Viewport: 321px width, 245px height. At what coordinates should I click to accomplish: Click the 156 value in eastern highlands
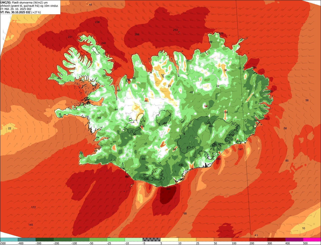coord(206,106)
